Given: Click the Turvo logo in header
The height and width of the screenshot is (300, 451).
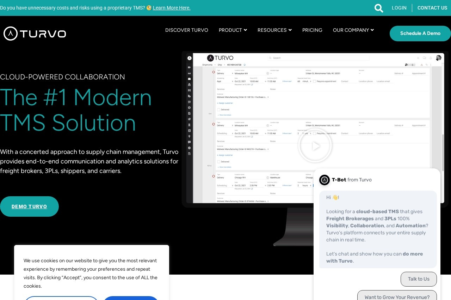Looking at the screenshot, I should coord(35,34).
